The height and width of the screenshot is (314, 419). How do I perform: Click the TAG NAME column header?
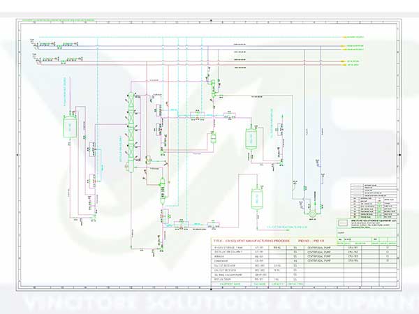point(260,284)
